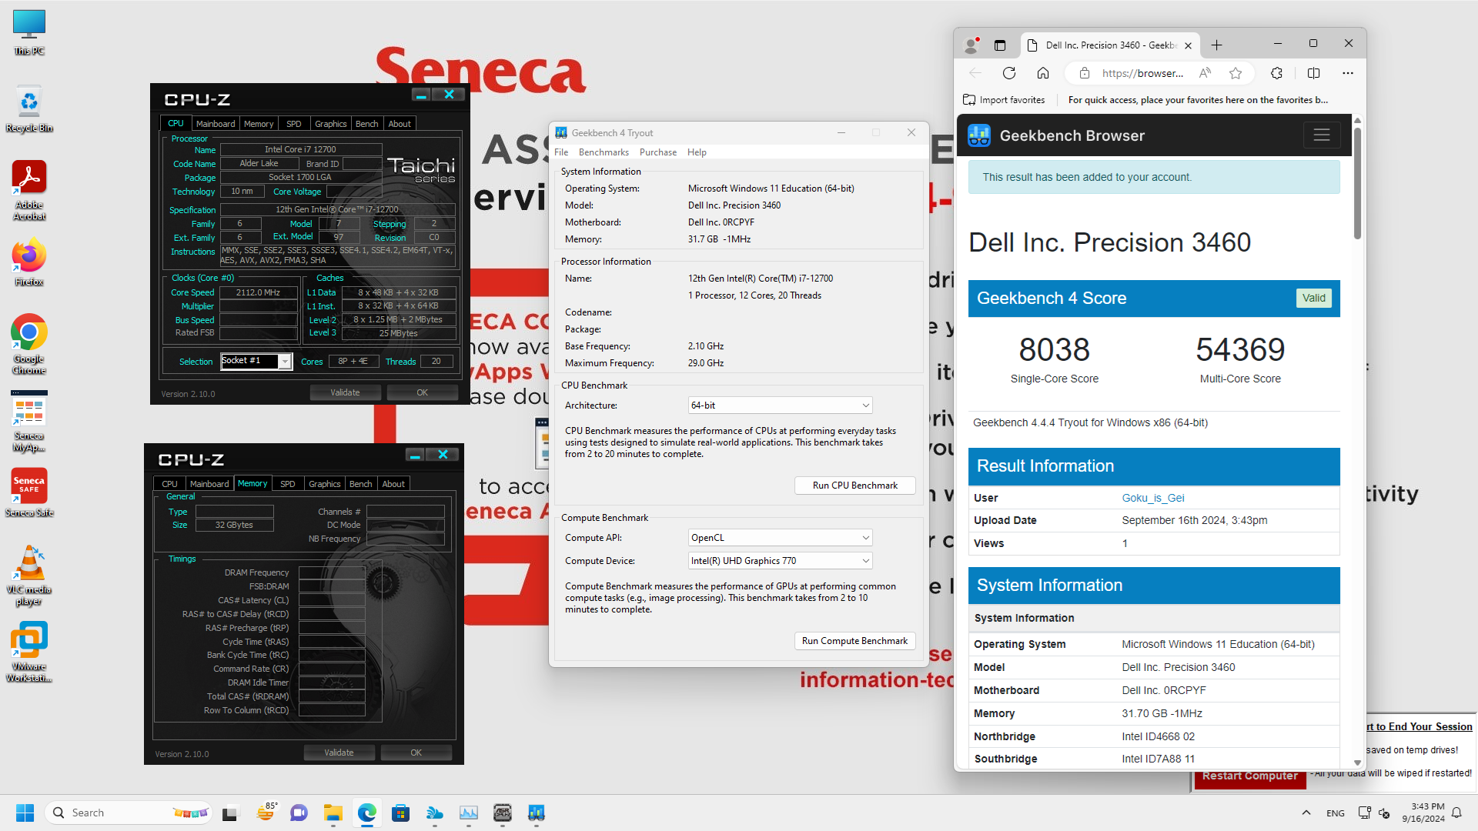Open Seneca MyApps desktop shortcut
1478x831 pixels.
click(29, 422)
